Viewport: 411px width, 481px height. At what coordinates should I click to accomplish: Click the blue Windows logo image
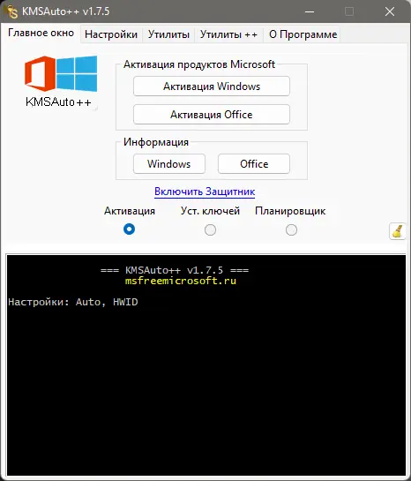[77, 73]
